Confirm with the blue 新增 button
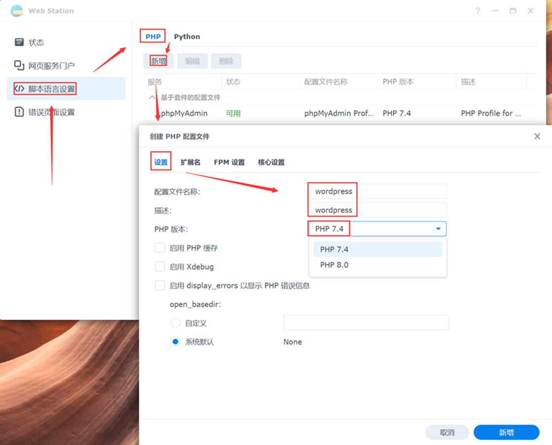This screenshot has height=445, width=552. tap(506, 432)
